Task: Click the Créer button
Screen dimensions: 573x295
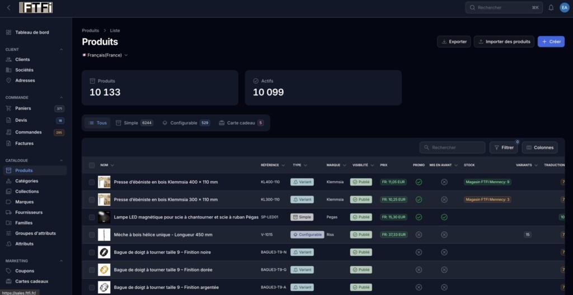Action: [x=551, y=41]
